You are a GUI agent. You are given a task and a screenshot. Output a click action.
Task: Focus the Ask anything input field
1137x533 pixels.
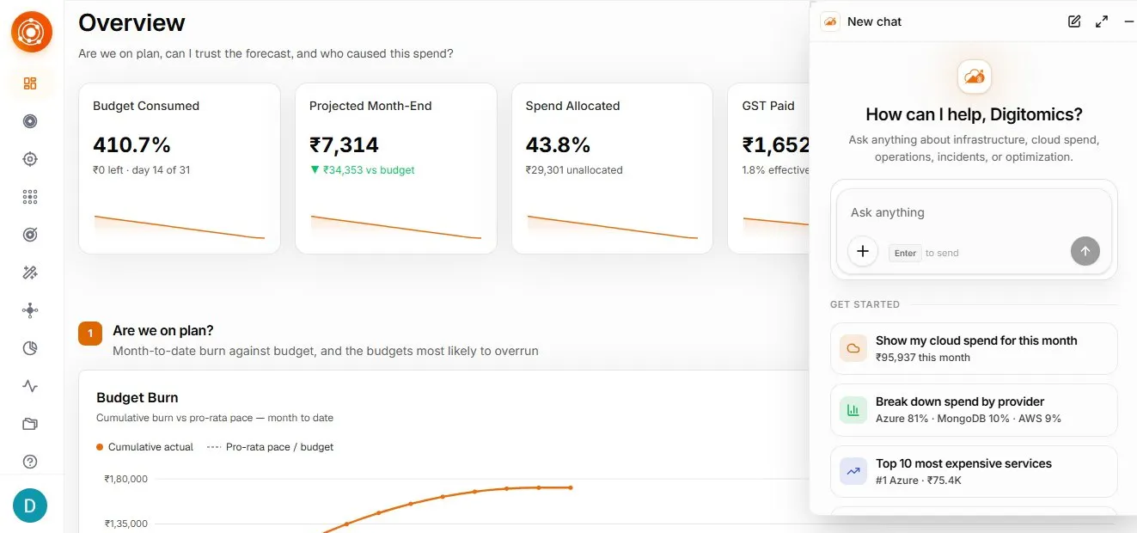pos(974,212)
